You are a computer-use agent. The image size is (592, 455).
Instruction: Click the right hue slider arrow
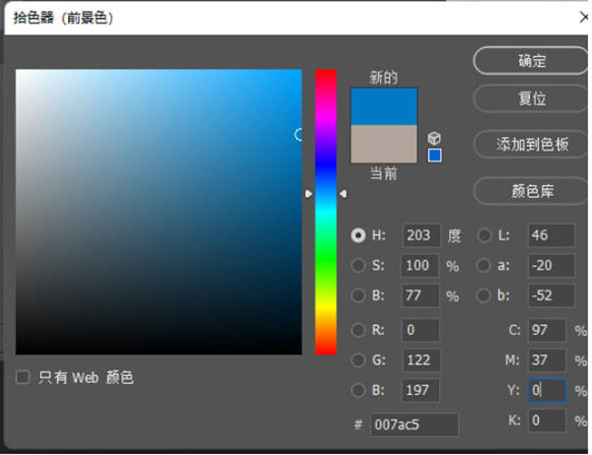342,194
